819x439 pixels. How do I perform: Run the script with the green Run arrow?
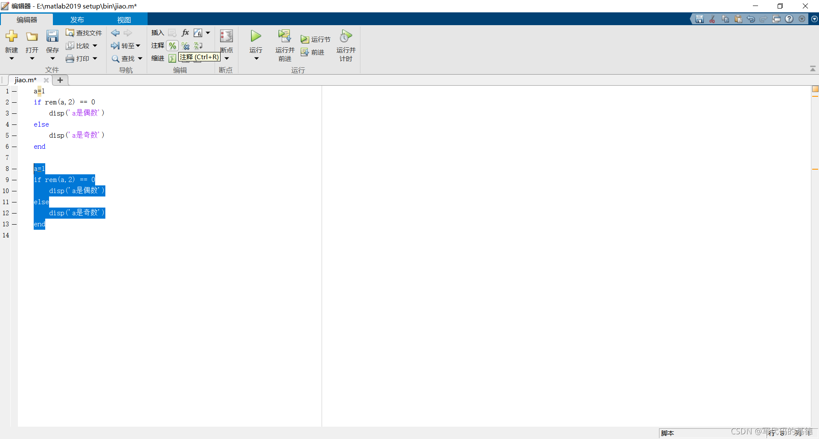(256, 36)
